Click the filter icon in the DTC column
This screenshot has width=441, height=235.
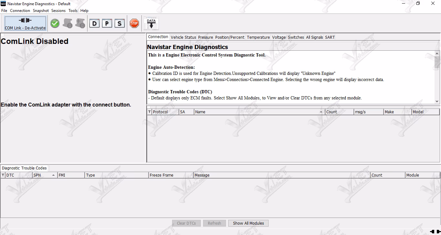click(x=3, y=175)
